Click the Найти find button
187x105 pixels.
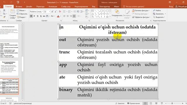pos(157,10)
